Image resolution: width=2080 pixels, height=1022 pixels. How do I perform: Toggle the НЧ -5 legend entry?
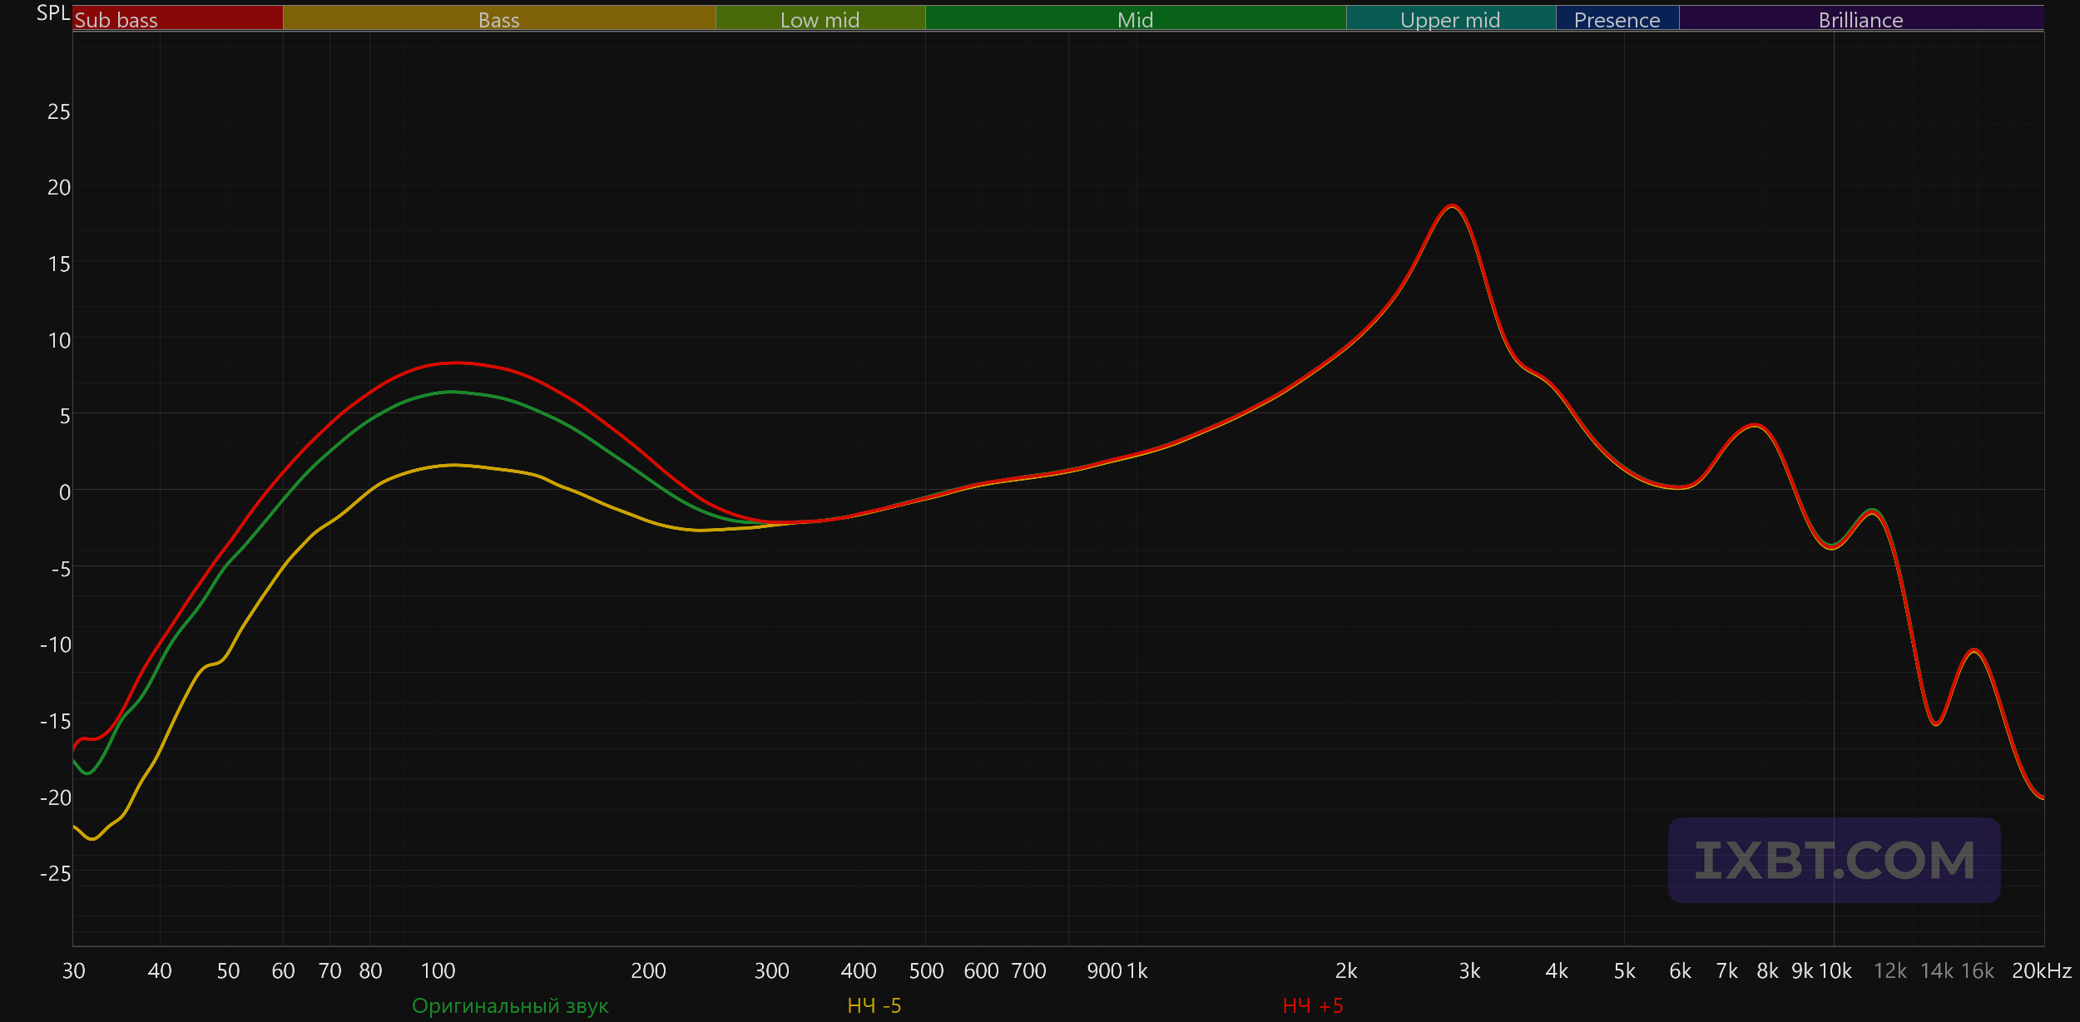click(874, 1006)
